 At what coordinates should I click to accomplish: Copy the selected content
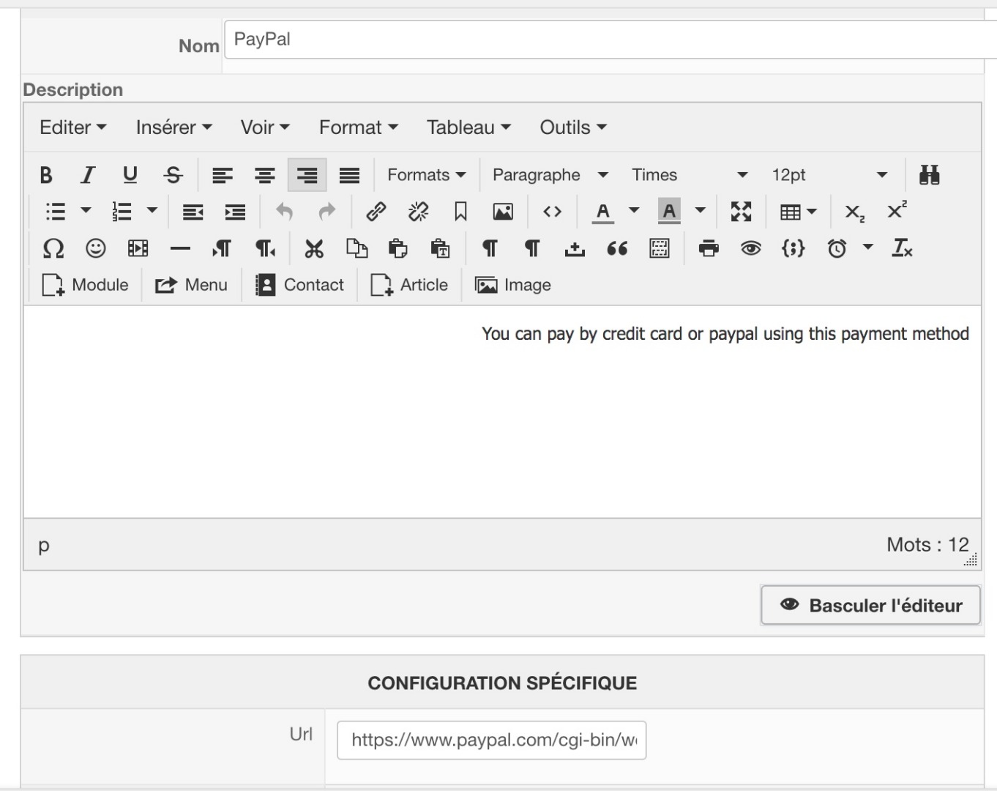click(x=356, y=249)
